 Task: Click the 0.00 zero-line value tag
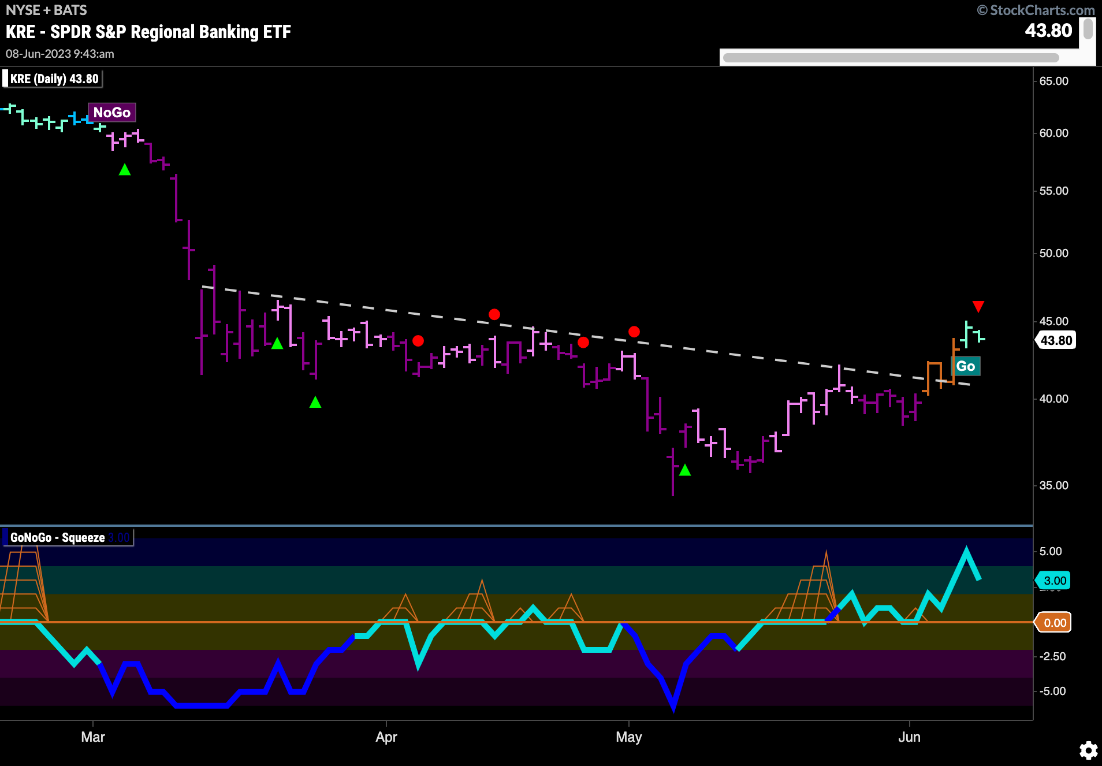1053,623
